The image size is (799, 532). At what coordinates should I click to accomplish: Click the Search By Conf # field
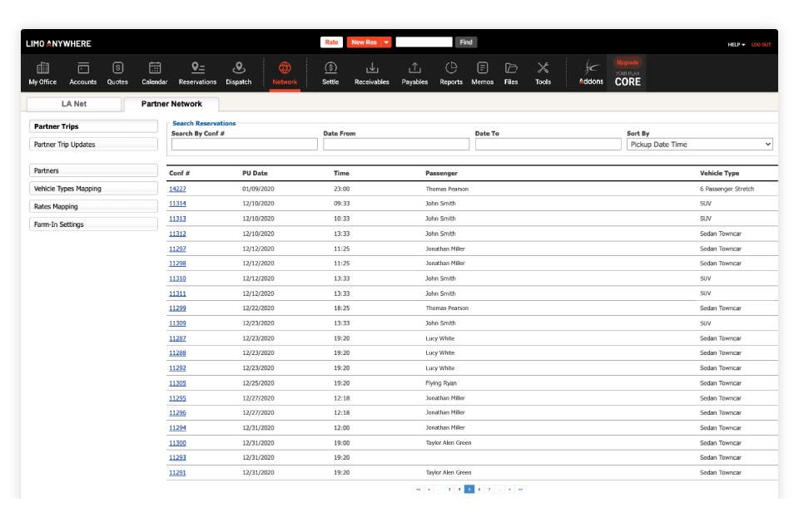point(244,145)
